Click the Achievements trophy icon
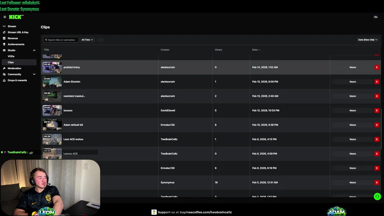The width and height of the screenshot is (384, 216). 4,44
